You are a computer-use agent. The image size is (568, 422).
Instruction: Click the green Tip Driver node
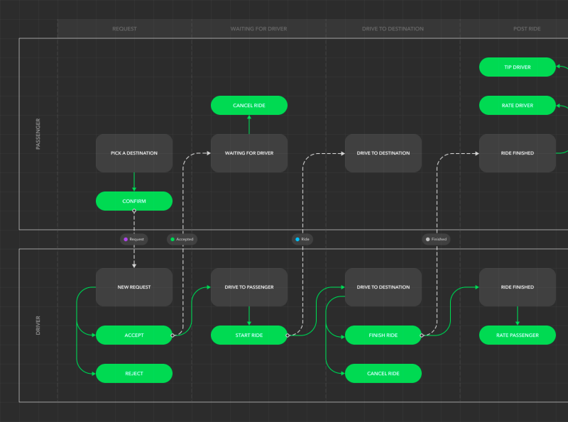(517, 67)
